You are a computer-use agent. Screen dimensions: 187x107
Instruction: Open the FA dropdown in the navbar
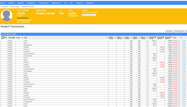72,3
